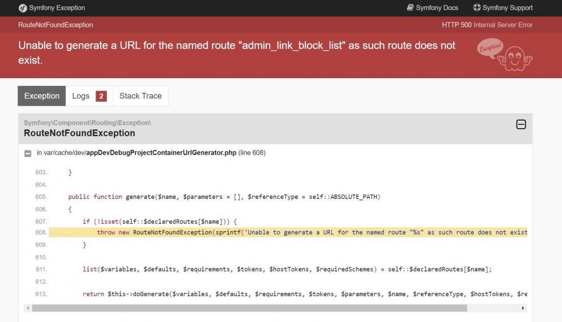Click the appDevDebugProjectContainerUrlGenerator.php file path

pos(161,153)
